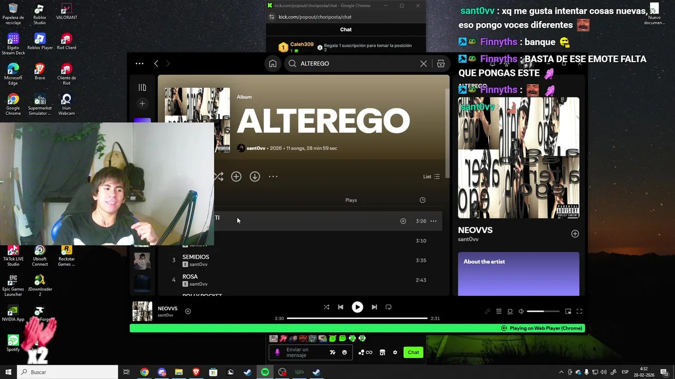
Task: Enter Spotify full screen mode
Action: pos(579,312)
